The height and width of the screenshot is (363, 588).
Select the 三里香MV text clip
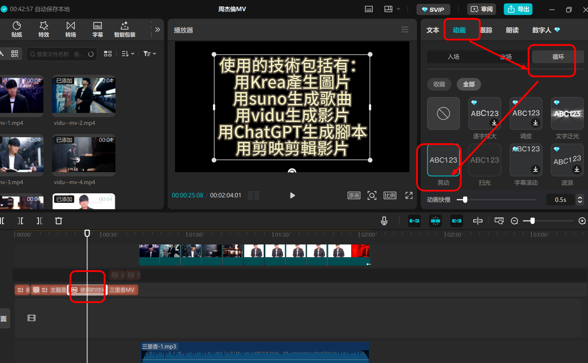click(x=122, y=290)
